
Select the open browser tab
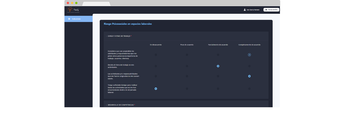(x=96, y=4)
